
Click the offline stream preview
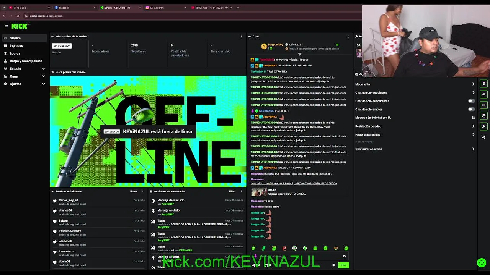[x=148, y=131]
